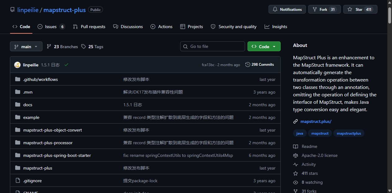Open the latest commit message 1.5.1 日志
392x193 pixels.
coord(50,65)
